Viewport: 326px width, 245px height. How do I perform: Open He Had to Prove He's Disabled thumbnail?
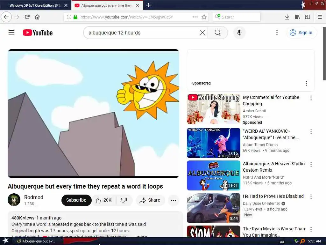[x=214, y=208]
